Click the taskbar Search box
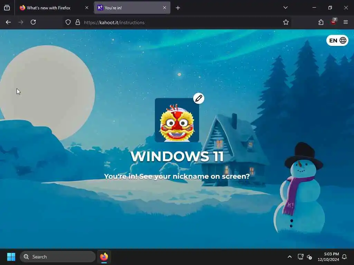The height and width of the screenshot is (265, 354). coord(58,257)
